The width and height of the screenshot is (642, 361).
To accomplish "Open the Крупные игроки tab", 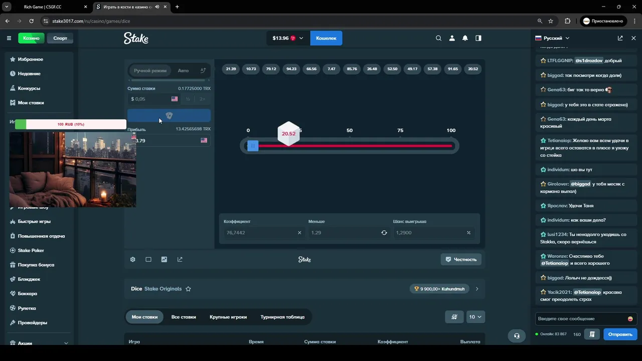I will (x=228, y=317).
